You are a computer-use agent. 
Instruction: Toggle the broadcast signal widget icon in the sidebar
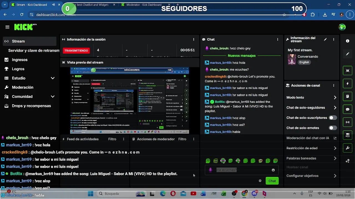tap(348, 122)
